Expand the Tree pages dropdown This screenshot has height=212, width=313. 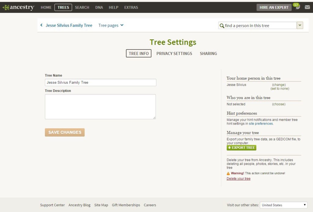pos(111,25)
